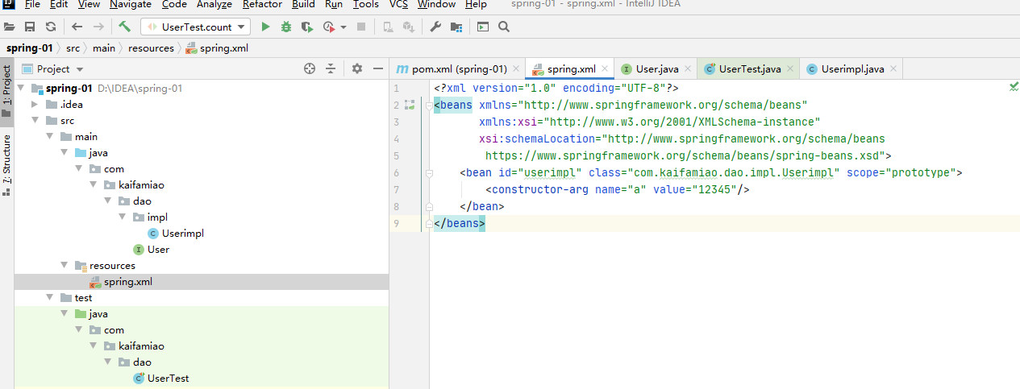
Task: Toggle the 1: Project side tool window
Action: (x=6, y=90)
